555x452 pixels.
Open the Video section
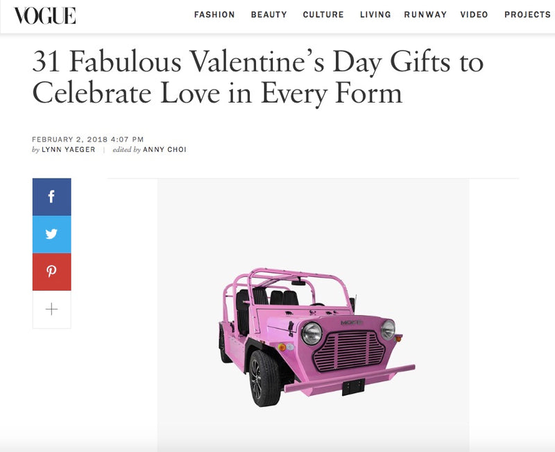(474, 15)
